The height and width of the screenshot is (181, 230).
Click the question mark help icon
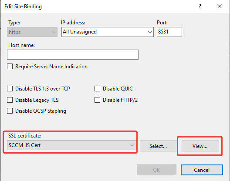pyautogui.click(x=200, y=6)
